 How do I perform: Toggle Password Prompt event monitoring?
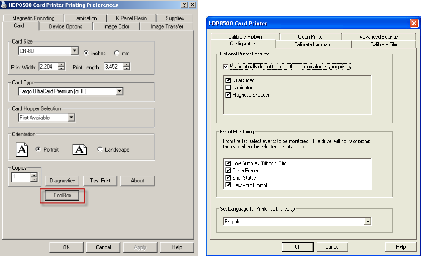[x=228, y=185]
